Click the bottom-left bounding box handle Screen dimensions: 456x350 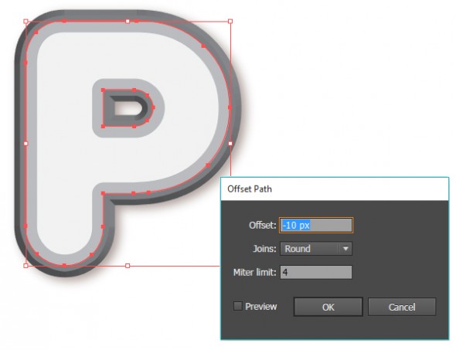pos(26,266)
